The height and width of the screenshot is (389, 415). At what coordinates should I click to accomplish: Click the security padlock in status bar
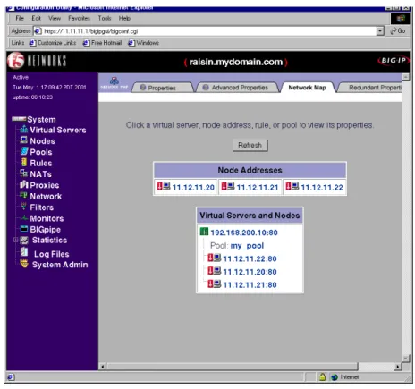coord(322,376)
